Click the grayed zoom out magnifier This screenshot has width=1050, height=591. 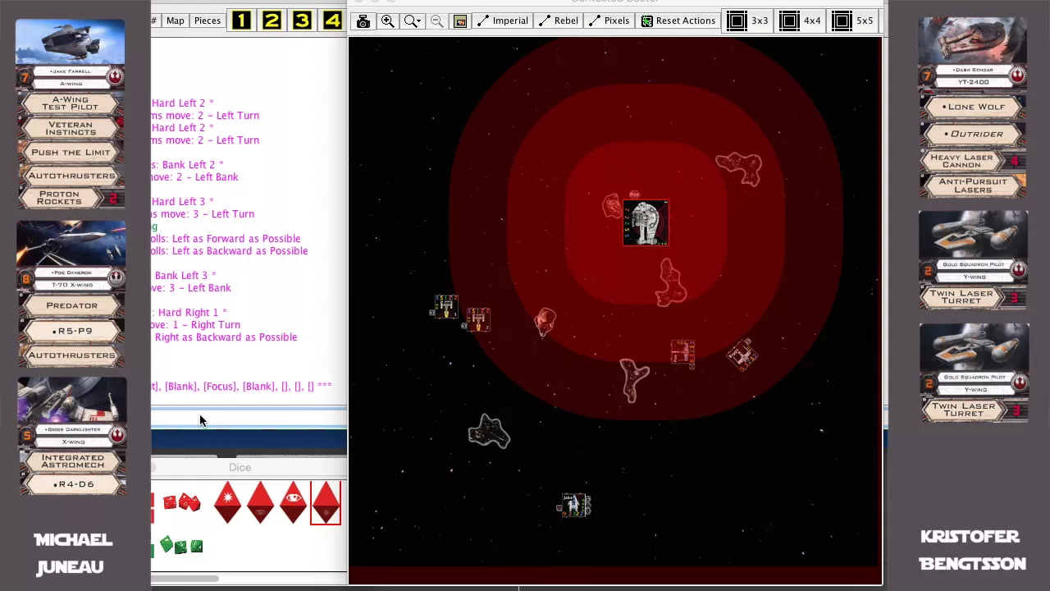pyautogui.click(x=436, y=21)
